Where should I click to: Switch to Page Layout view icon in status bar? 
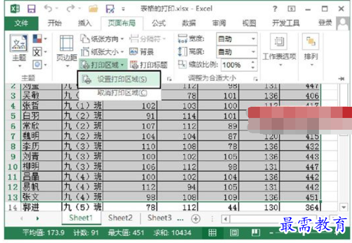click(234, 233)
